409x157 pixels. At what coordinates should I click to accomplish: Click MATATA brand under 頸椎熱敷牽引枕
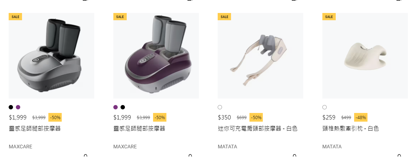332,147
